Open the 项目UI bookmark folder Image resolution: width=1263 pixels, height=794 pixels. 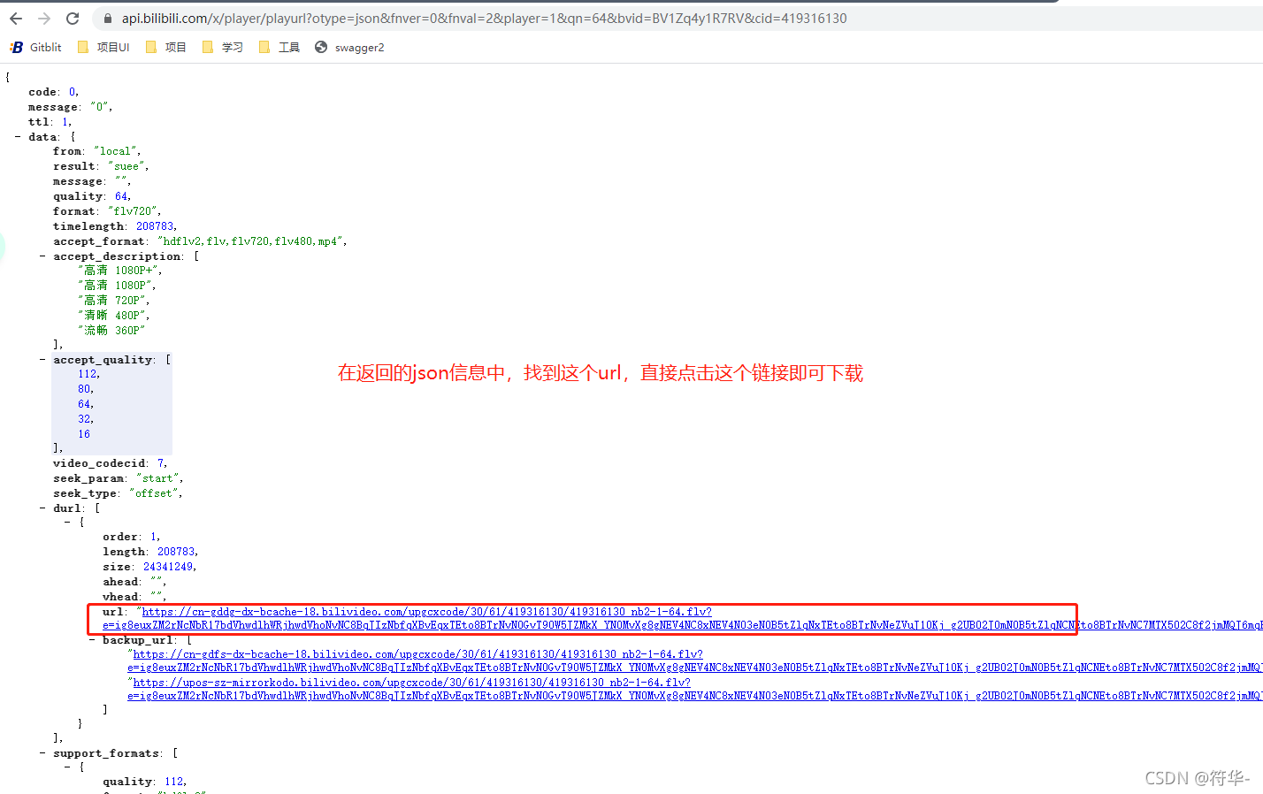point(103,48)
